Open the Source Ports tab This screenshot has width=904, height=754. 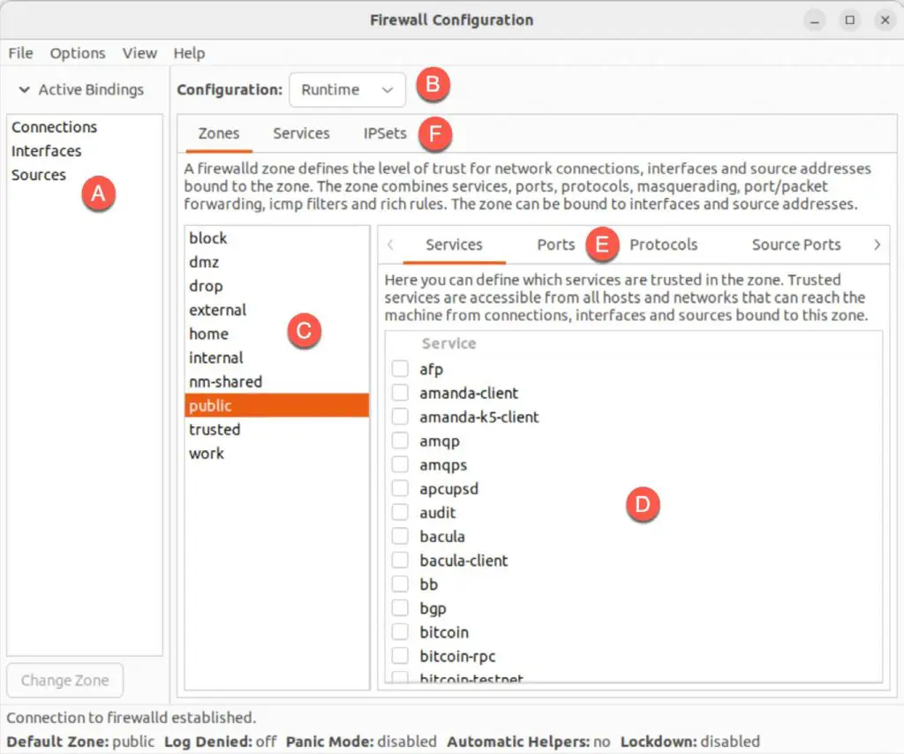point(795,245)
